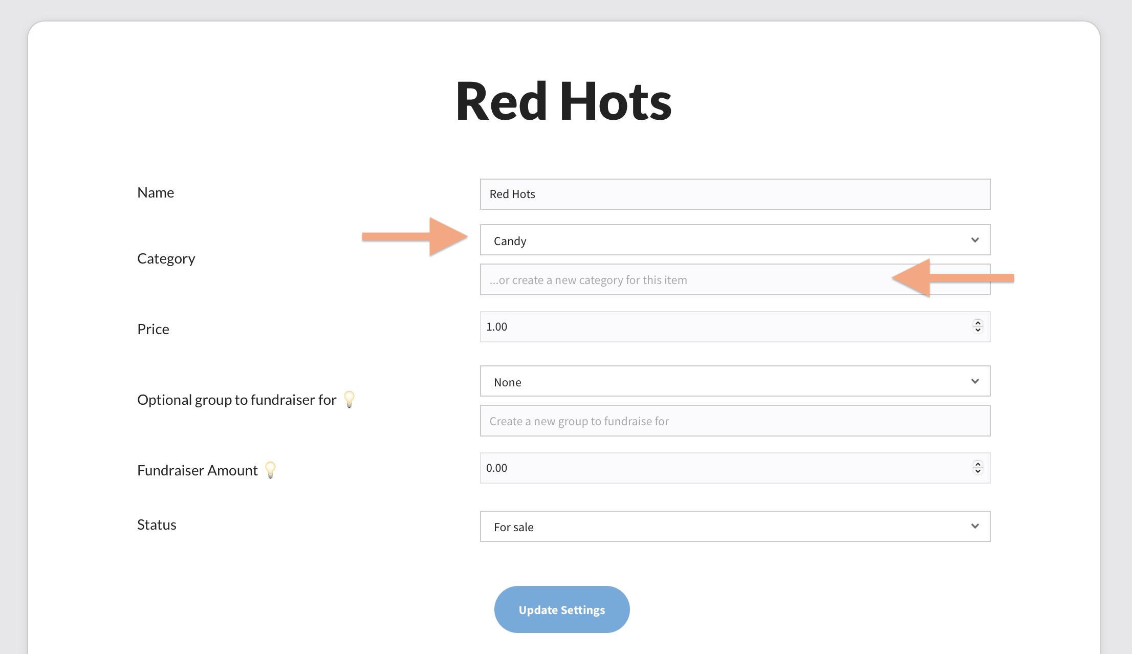Image resolution: width=1132 pixels, height=654 pixels.
Task: Click the Name field label
Action: point(156,193)
